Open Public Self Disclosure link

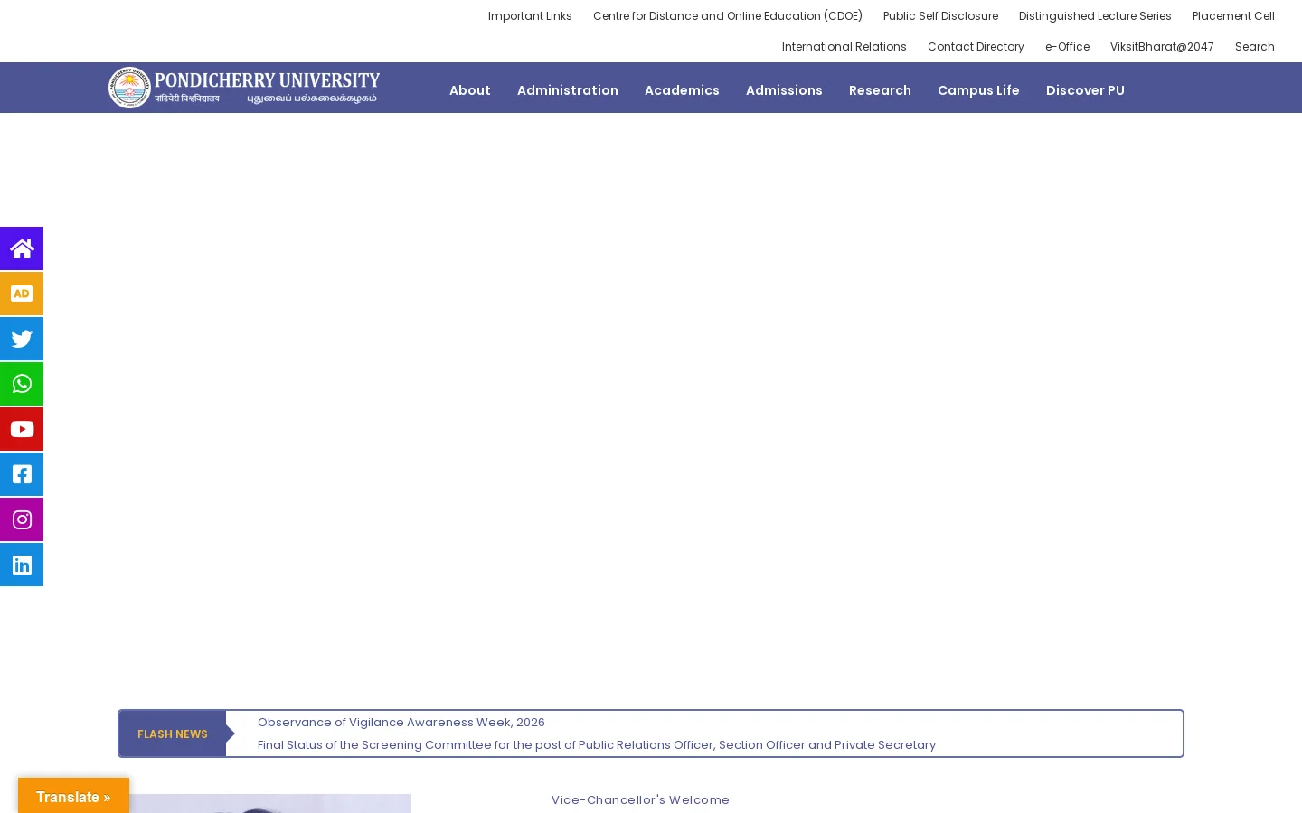click(x=940, y=15)
